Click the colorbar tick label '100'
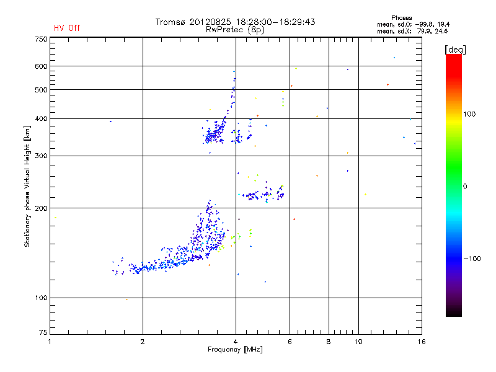 point(469,114)
